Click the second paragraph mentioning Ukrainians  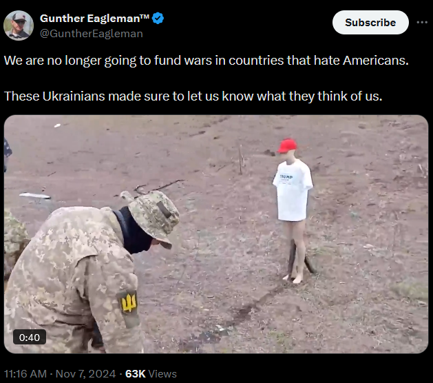click(193, 96)
